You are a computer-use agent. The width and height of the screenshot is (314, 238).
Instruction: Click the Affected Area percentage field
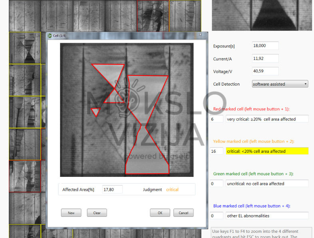click(112, 190)
